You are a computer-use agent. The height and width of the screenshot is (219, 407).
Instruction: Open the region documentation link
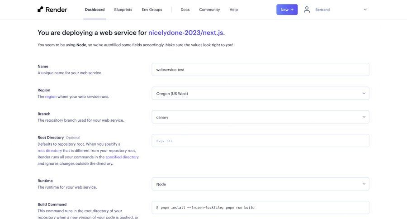[x=51, y=96]
